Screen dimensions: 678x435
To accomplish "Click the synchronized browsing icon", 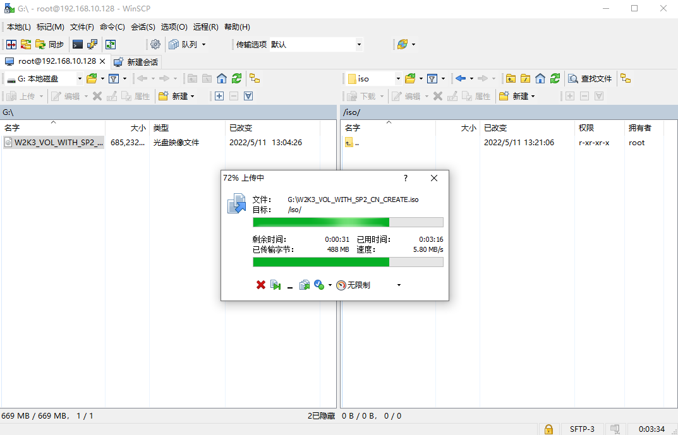I will click(x=111, y=44).
